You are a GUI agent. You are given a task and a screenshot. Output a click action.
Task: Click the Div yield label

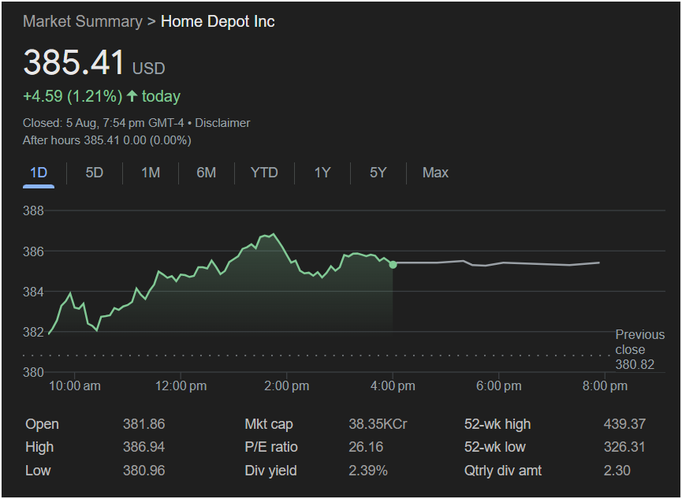tap(270, 471)
